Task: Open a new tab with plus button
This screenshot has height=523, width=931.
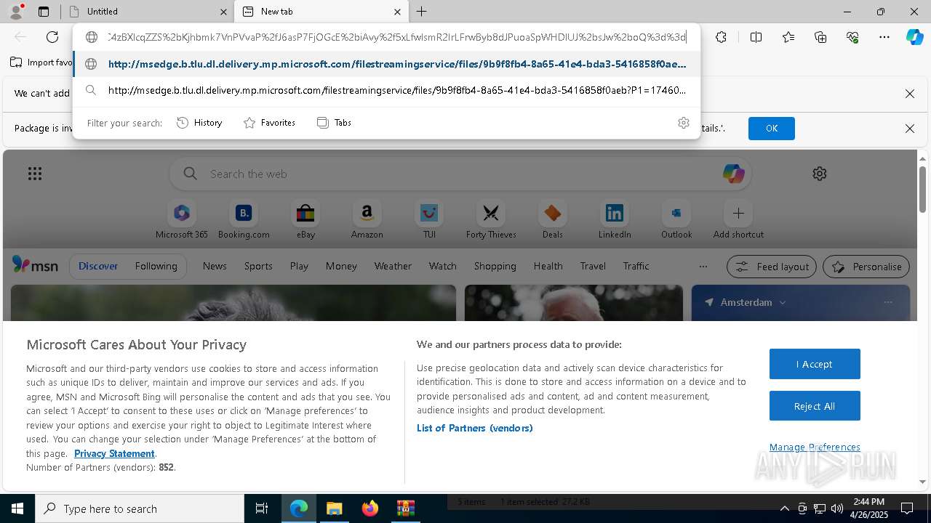Action: [422, 12]
